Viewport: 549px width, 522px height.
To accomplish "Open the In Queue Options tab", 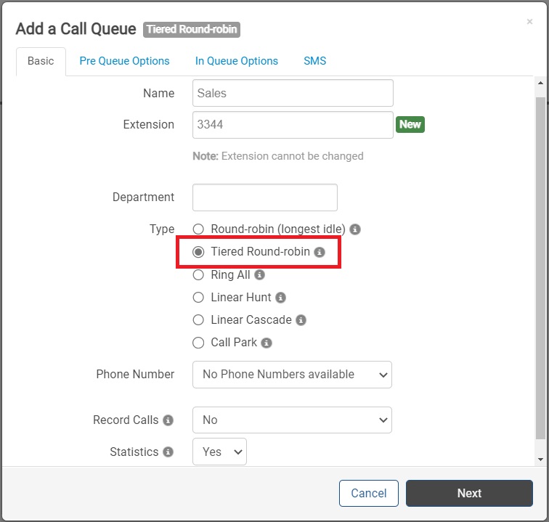I will coord(237,61).
